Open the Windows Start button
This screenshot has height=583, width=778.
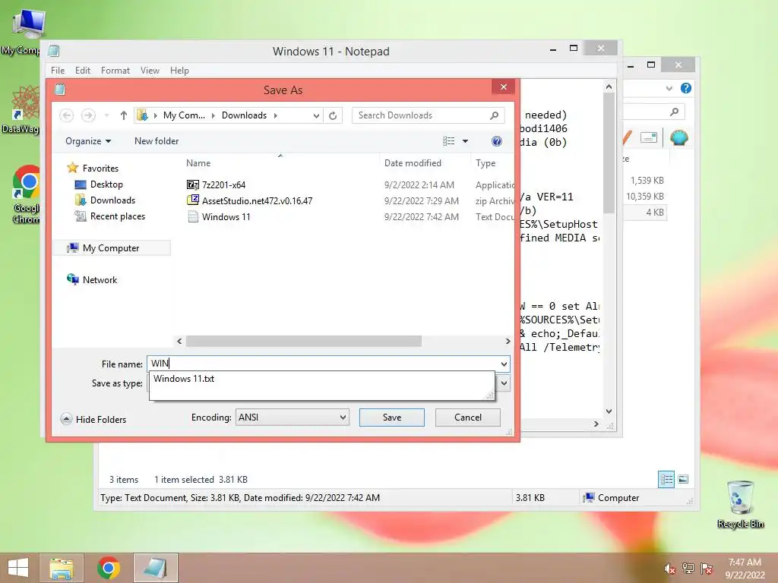(18, 568)
